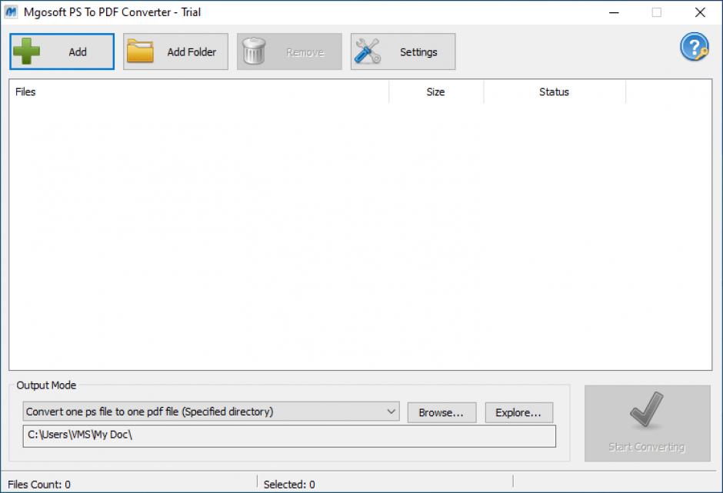Click the green plus Add button
The image size is (723, 493).
pyautogui.click(x=62, y=51)
